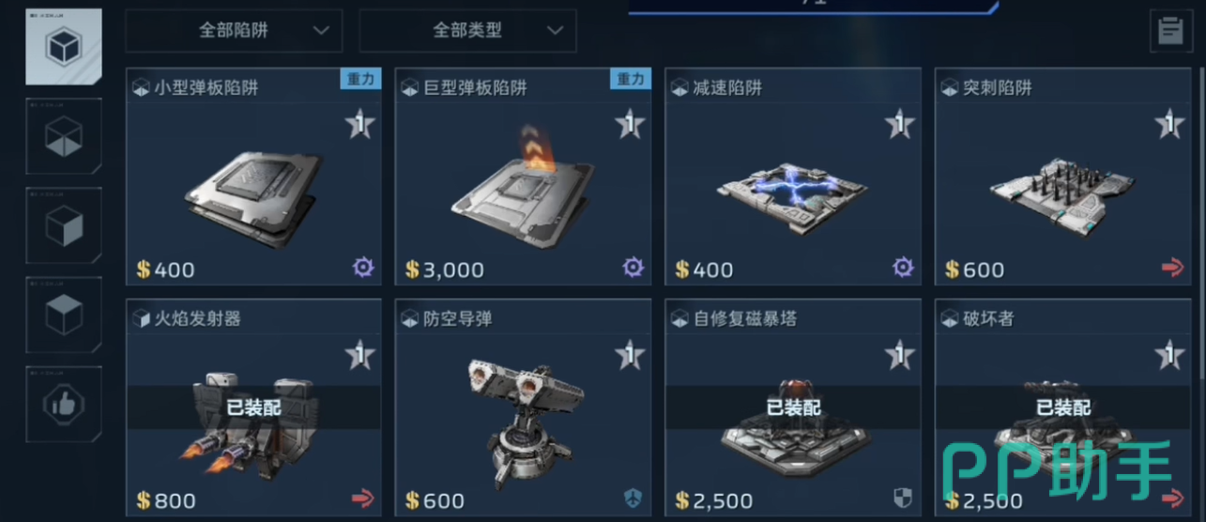Switch to the second cube category tab
1206x522 pixels.
(64, 137)
